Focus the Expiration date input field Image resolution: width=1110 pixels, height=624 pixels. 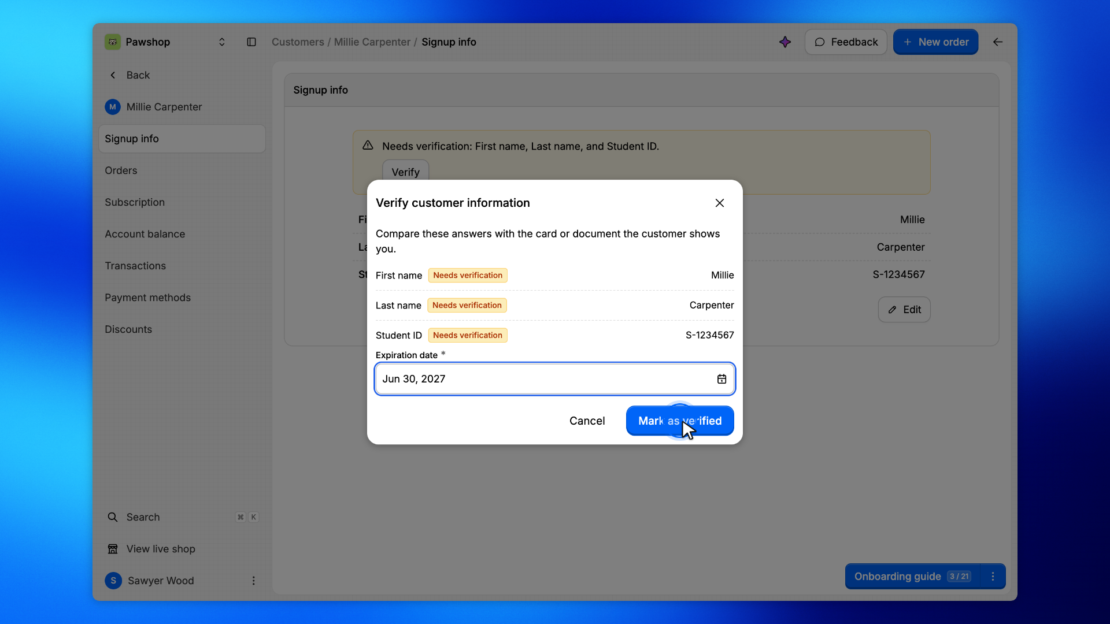pyautogui.click(x=554, y=379)
